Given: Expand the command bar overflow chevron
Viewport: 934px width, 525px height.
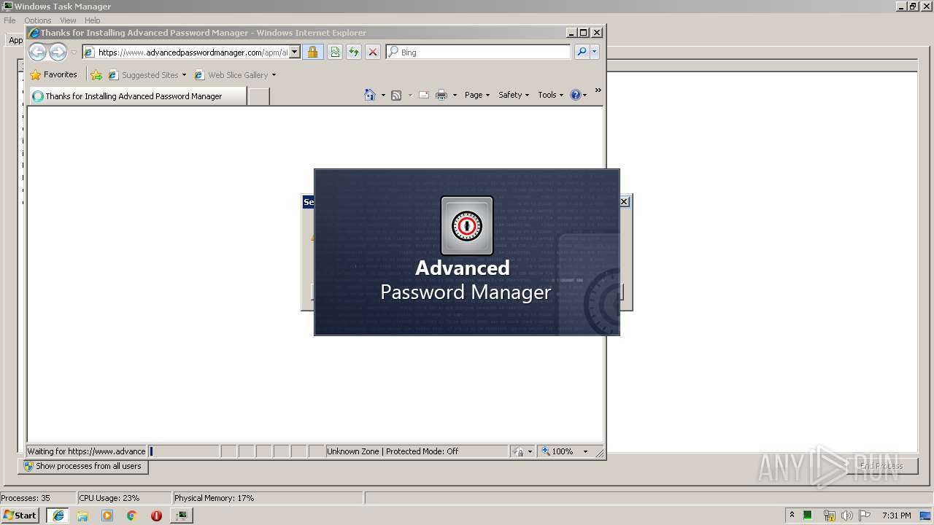Looking at the screenshot, I should 598,90.
